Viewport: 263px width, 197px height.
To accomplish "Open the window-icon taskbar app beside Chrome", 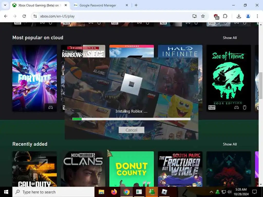I will (x=139, y=192).
